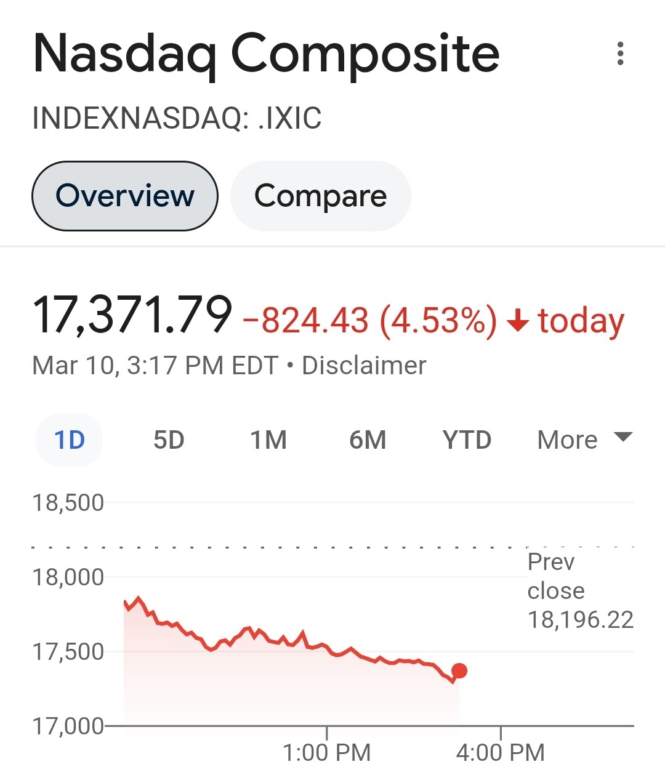View the YTD chart range
The height and width of the screenshot is (775, 665).
point(467,440)
